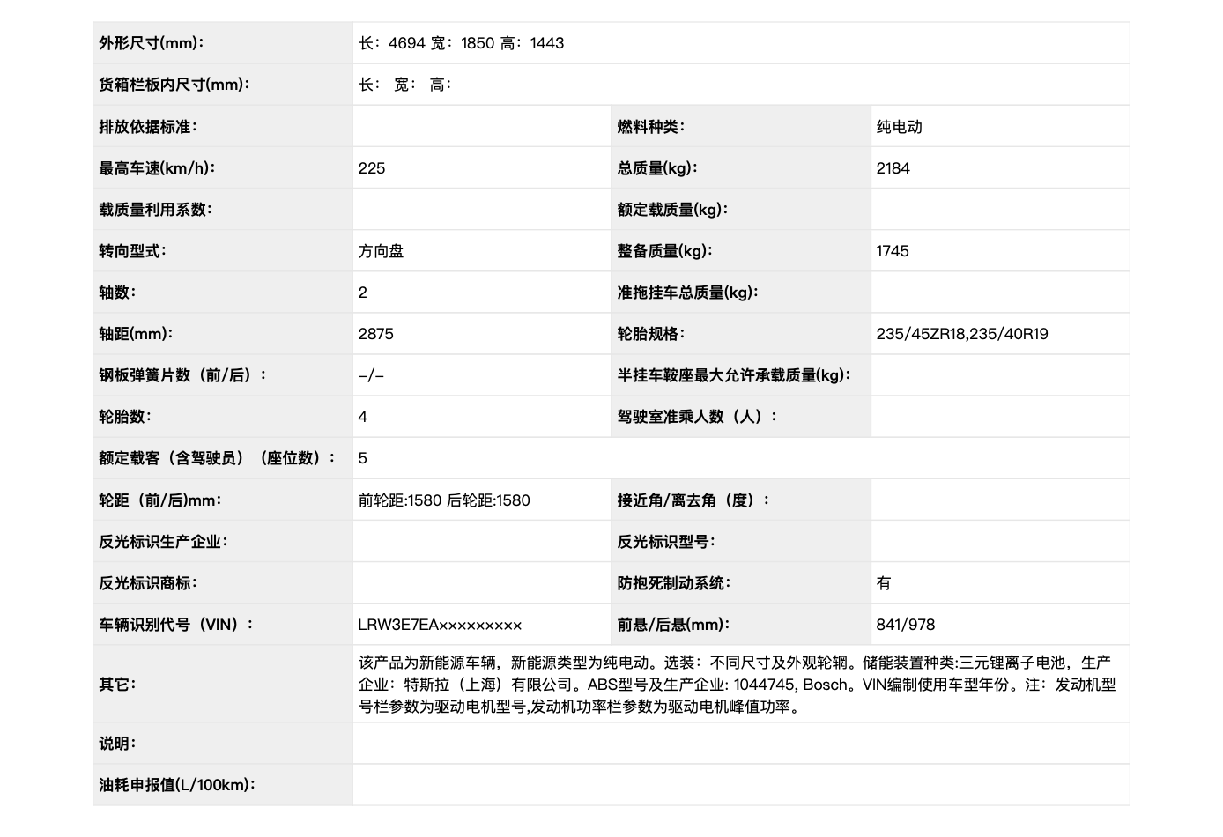Click the dimensions value 长：4694 宽：1850 高：1443
1223x837 pixels.
[x=461, y=43]
